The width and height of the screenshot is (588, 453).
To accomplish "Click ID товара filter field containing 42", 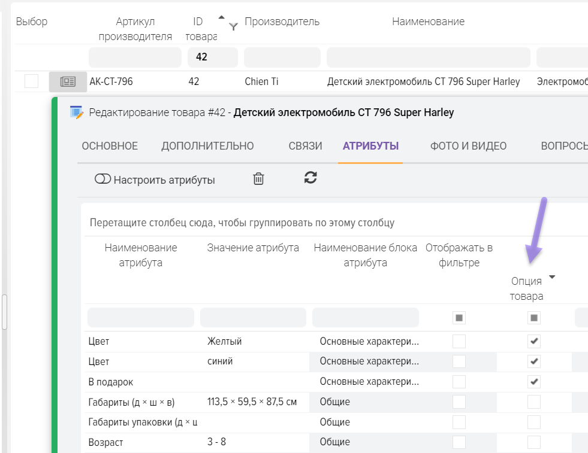I will [x=212, y=57].
